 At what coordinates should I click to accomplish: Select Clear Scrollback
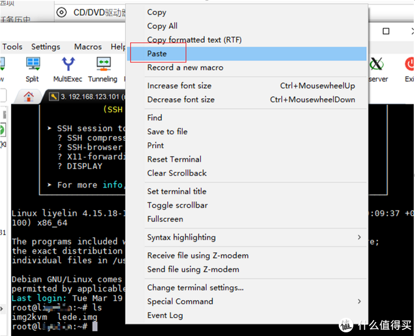pos(247,173)
